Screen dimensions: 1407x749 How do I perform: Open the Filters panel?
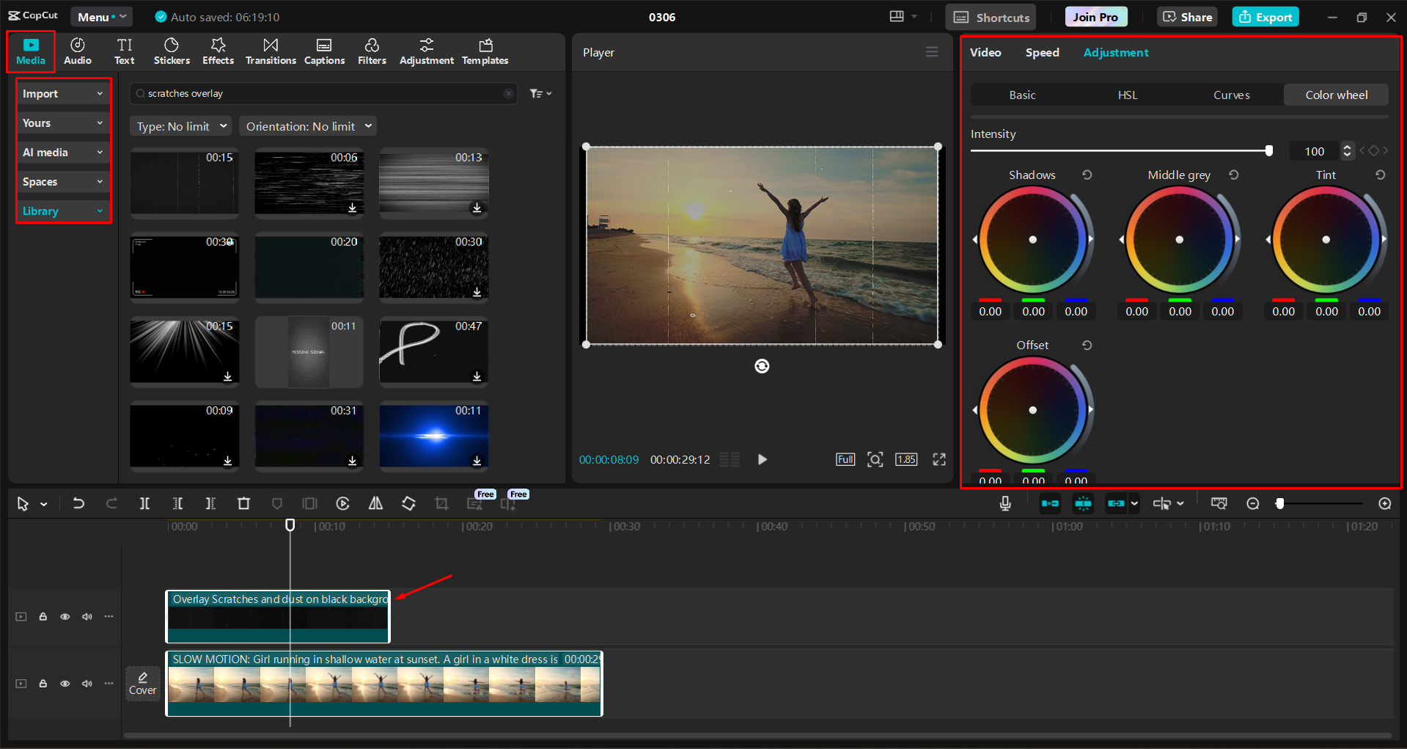point(372,51)
